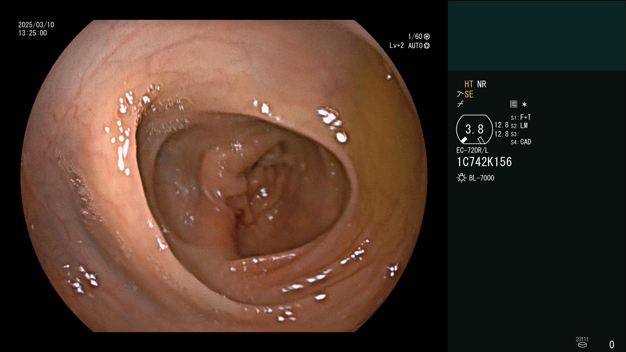This screenshot has height=352, width=626.
Task: Click the 1/60 shutter speed value
Action: click(x=415, y=37)
